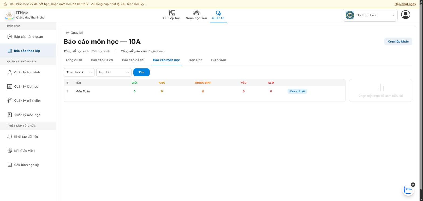The width and height of the screenshot is (423, 201).
Task: Click the iThink logo icon
Action: point(9,15)
